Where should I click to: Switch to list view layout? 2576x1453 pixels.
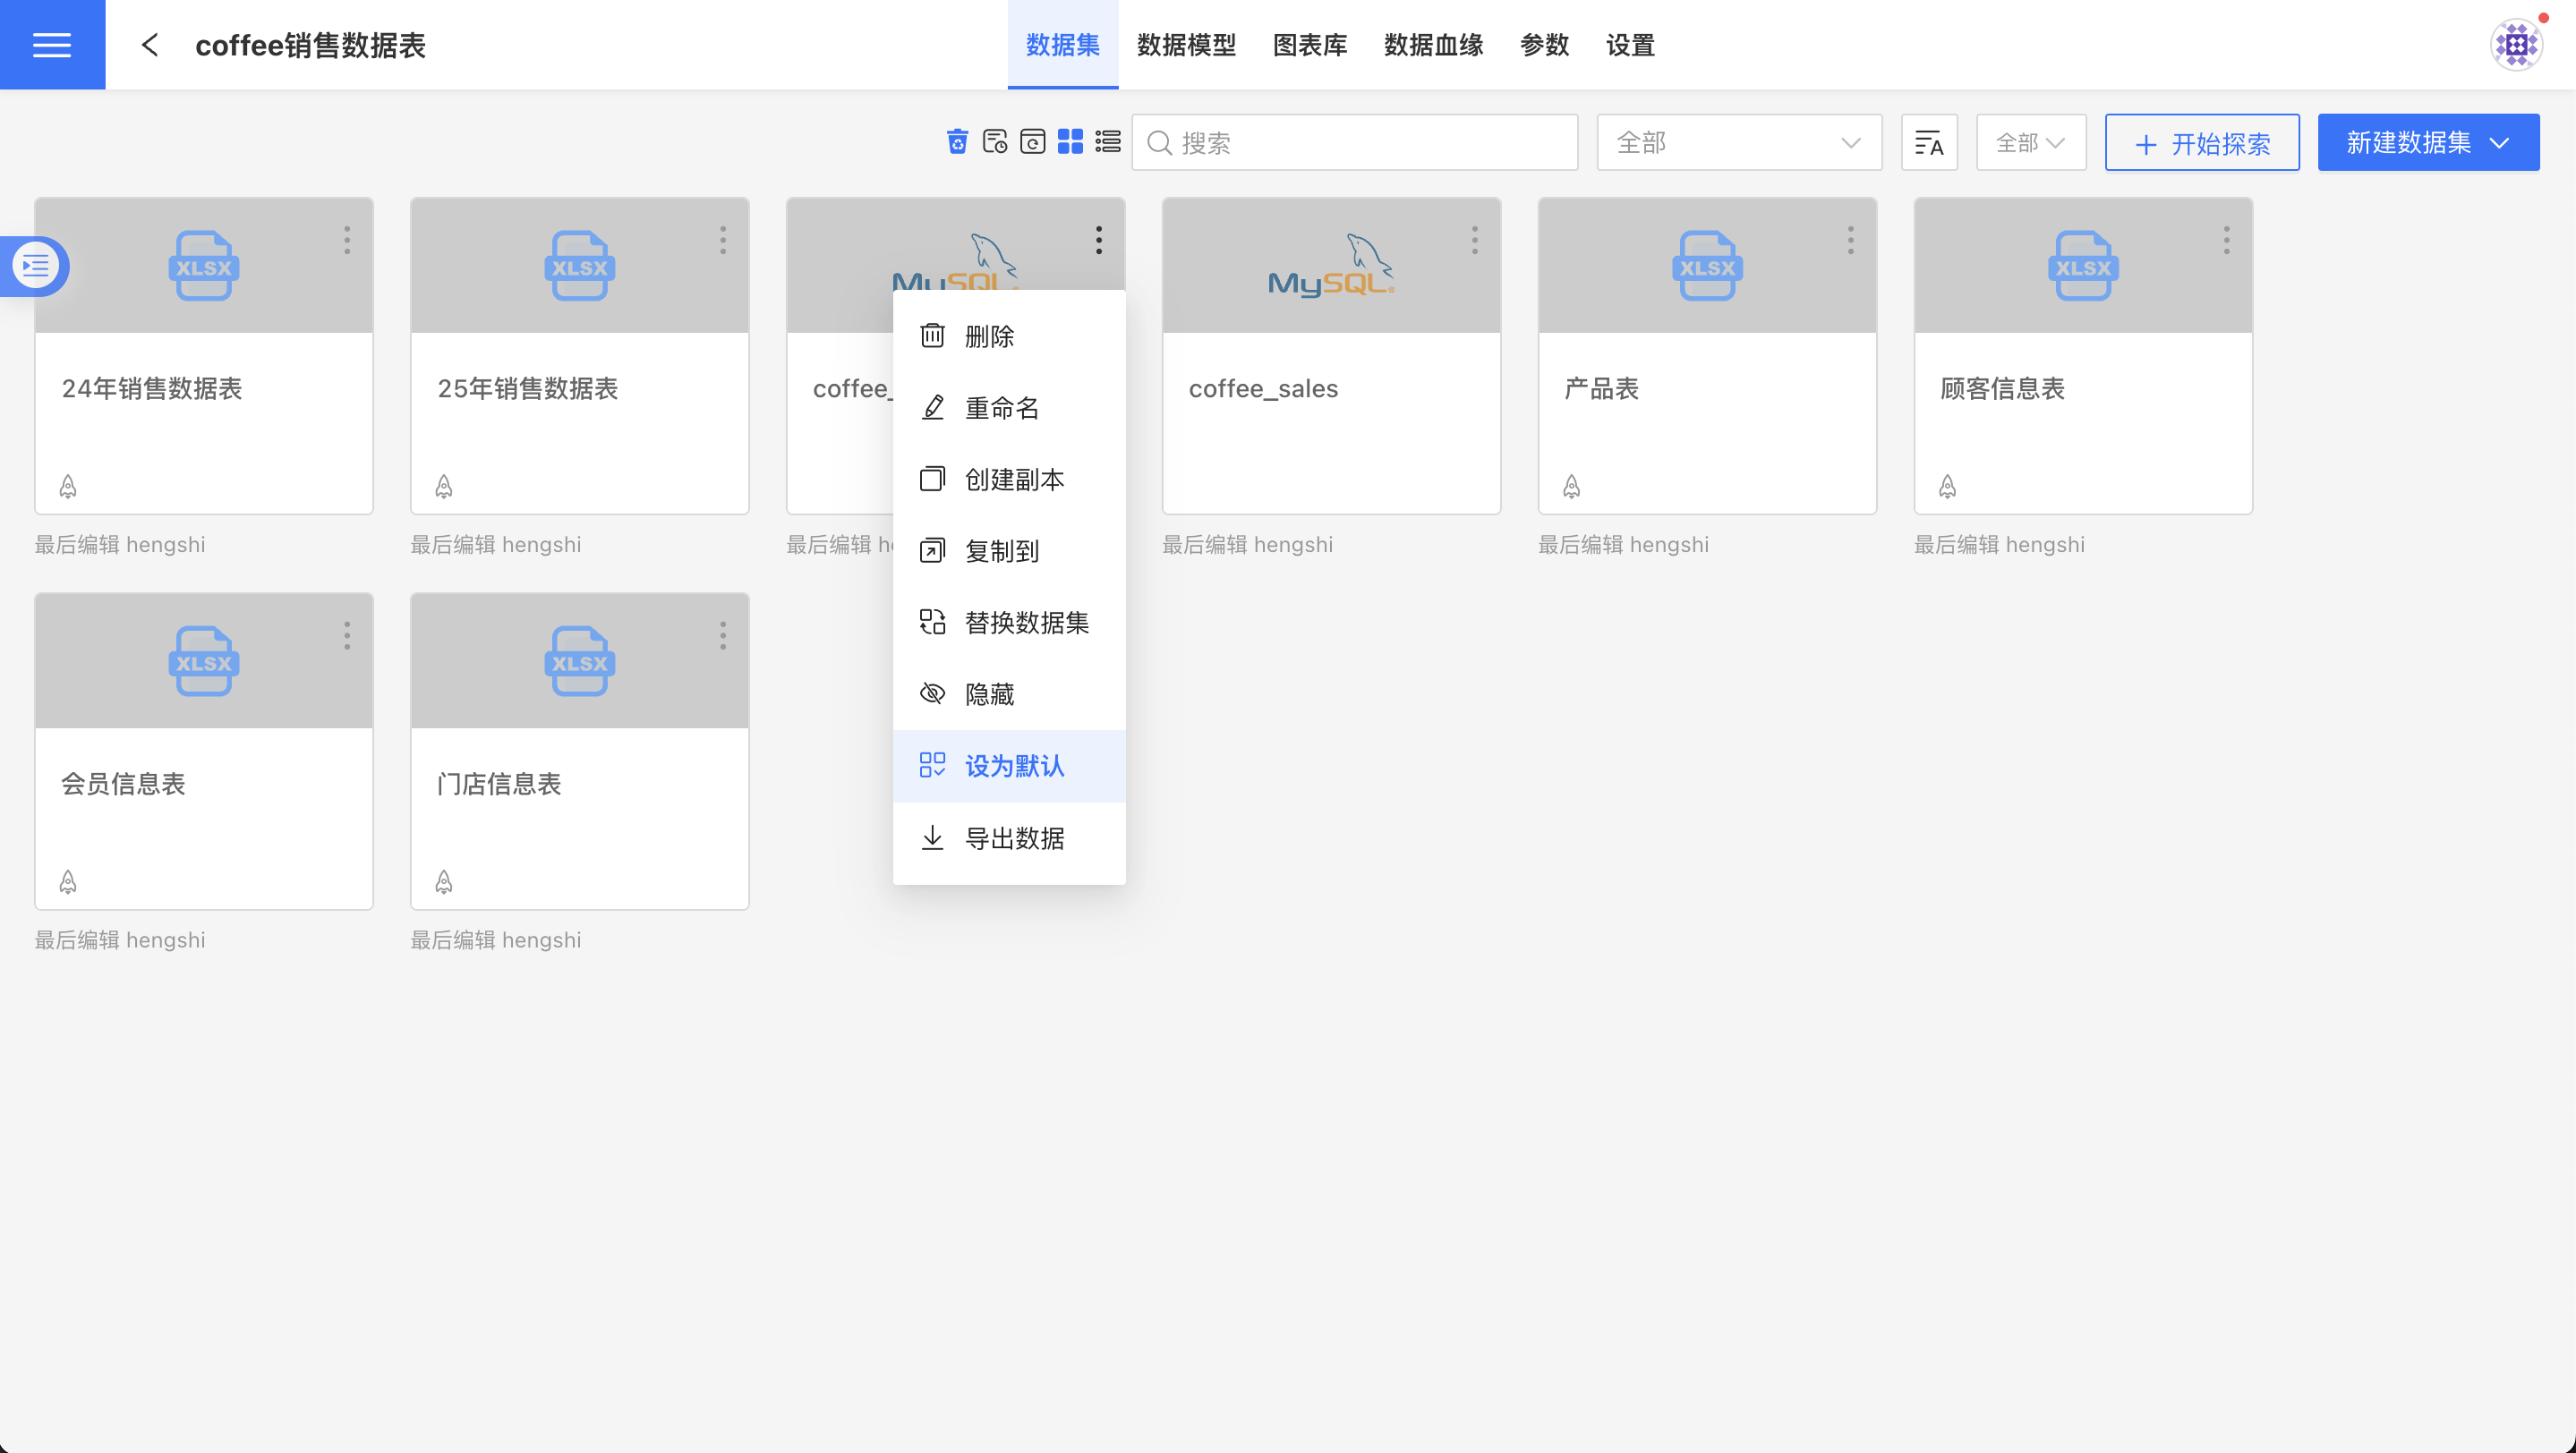[1107, 142]
